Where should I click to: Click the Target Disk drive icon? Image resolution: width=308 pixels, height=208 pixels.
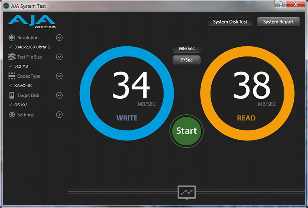12,95
